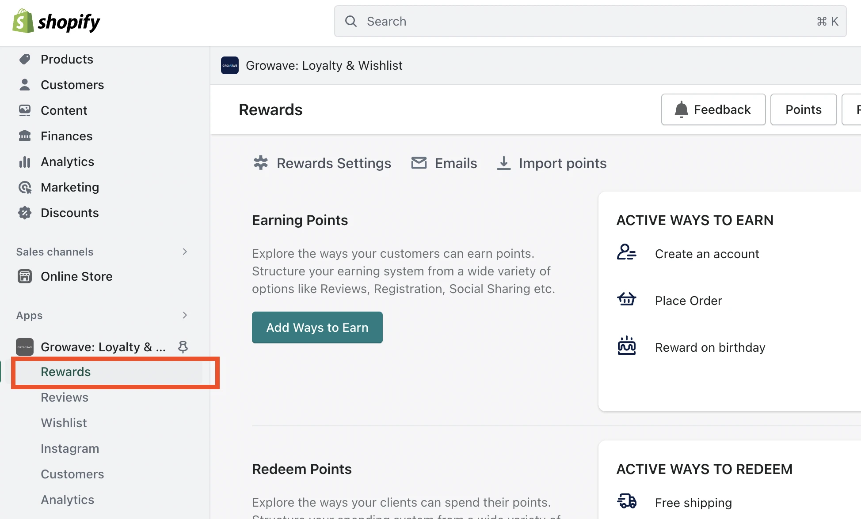This screenshot has height=519, width=861.
Task: Click the Finances bank icon
Action: pos(25,136)
